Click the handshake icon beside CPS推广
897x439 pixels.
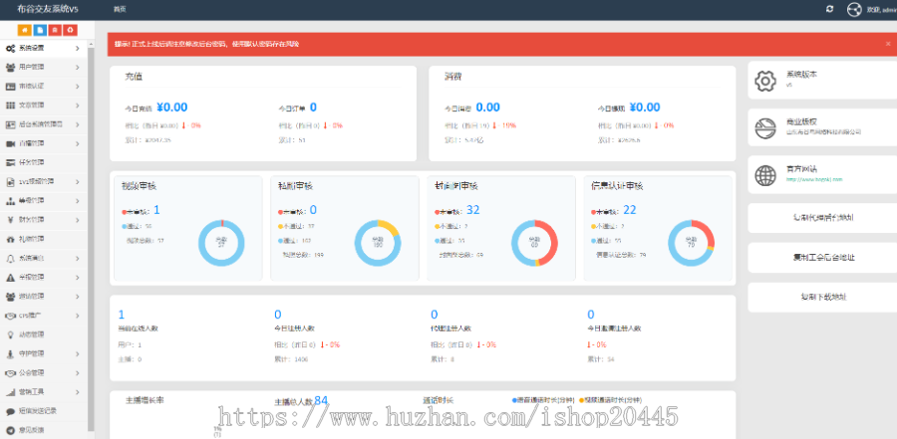pos(10,316)
